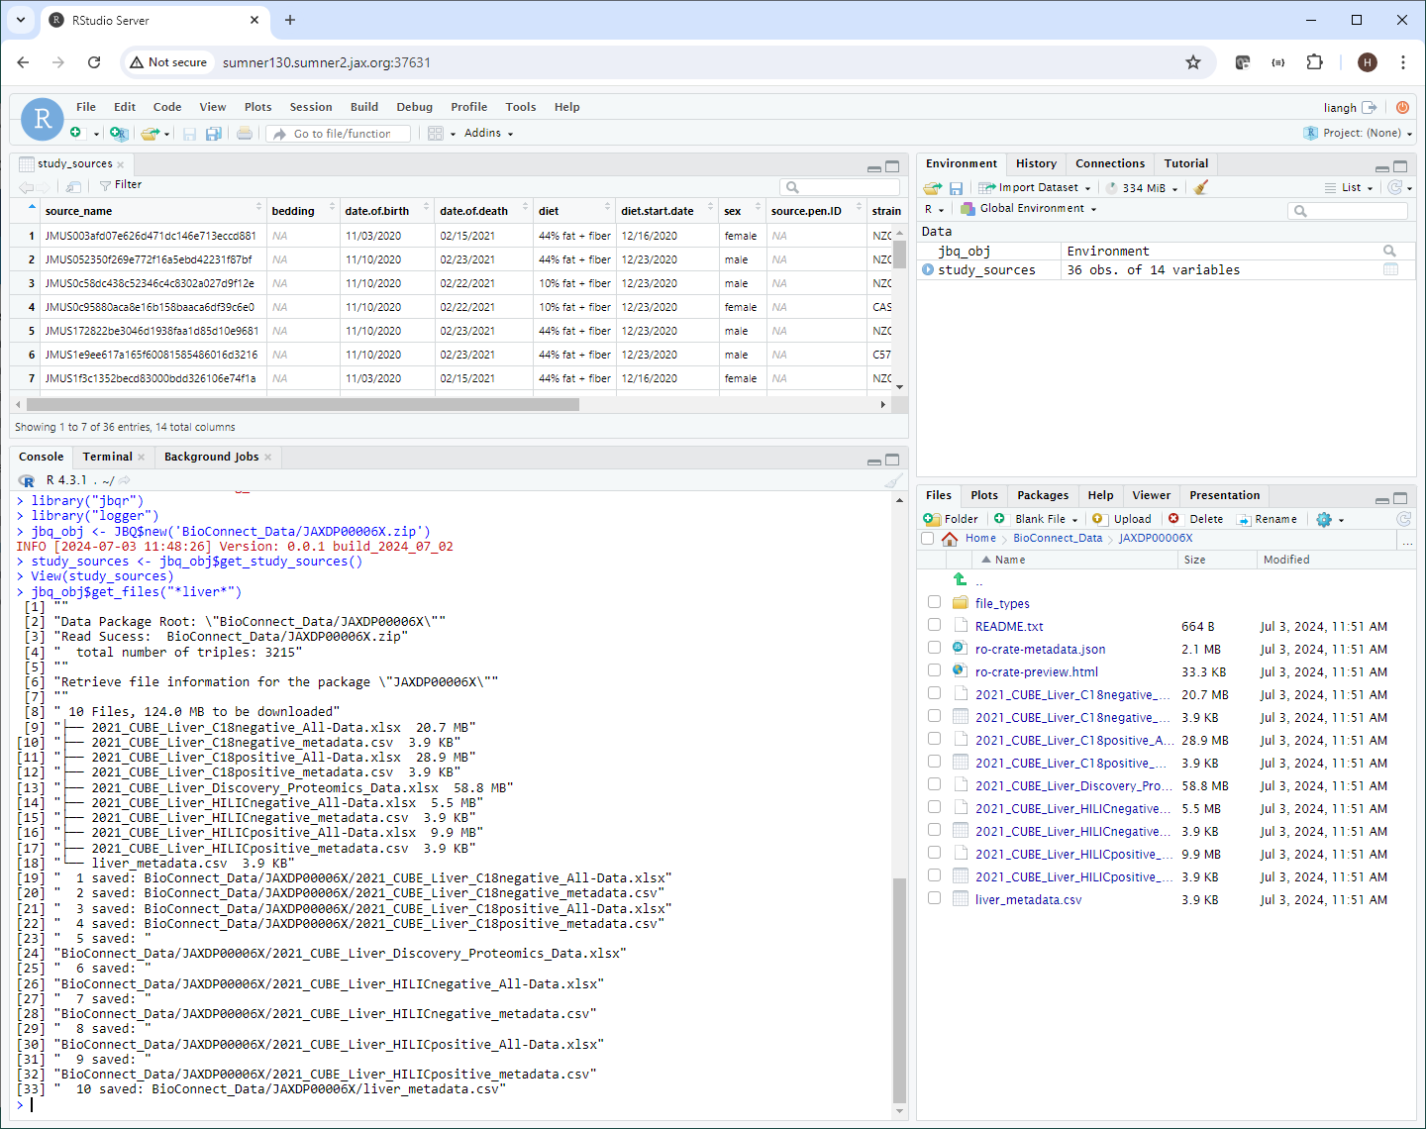The image size is (1426, 1129).
Task: Clear the Global Environment with the broom icon
Action: click(1200, 187)
